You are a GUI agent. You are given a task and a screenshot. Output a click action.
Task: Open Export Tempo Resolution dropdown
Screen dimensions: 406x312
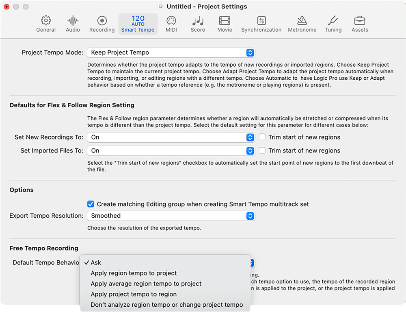171,216
